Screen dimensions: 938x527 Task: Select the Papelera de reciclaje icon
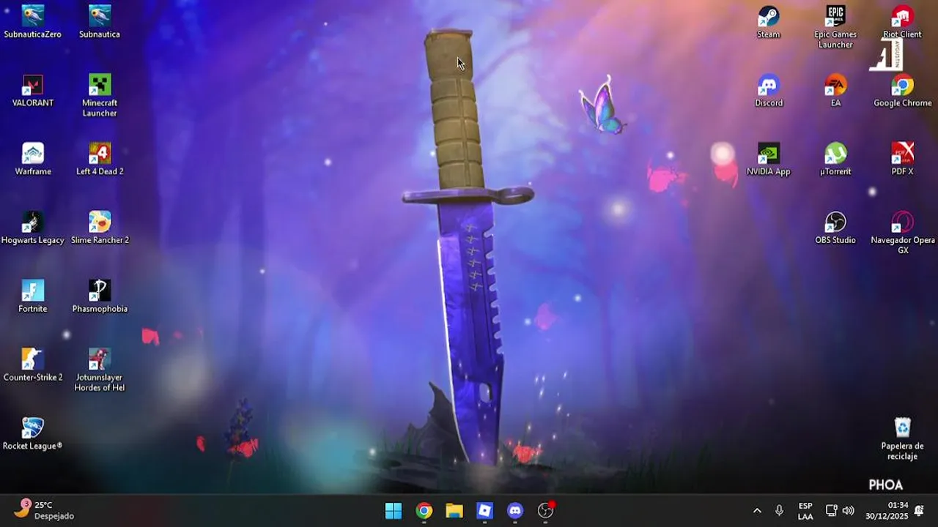coord(902,439)
